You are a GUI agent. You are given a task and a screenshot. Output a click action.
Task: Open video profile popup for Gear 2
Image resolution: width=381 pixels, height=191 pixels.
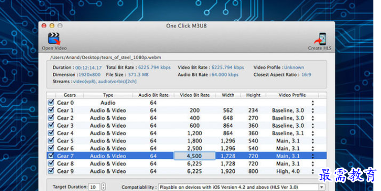313,118
